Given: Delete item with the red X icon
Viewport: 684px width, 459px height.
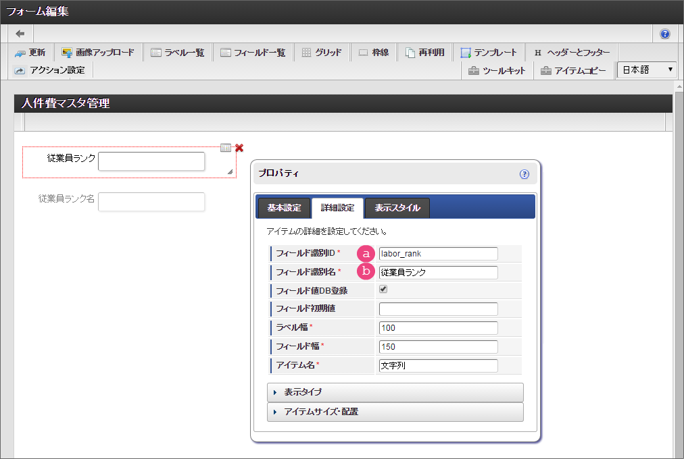Looking at the screenshot, I should (x=239, y=148).
